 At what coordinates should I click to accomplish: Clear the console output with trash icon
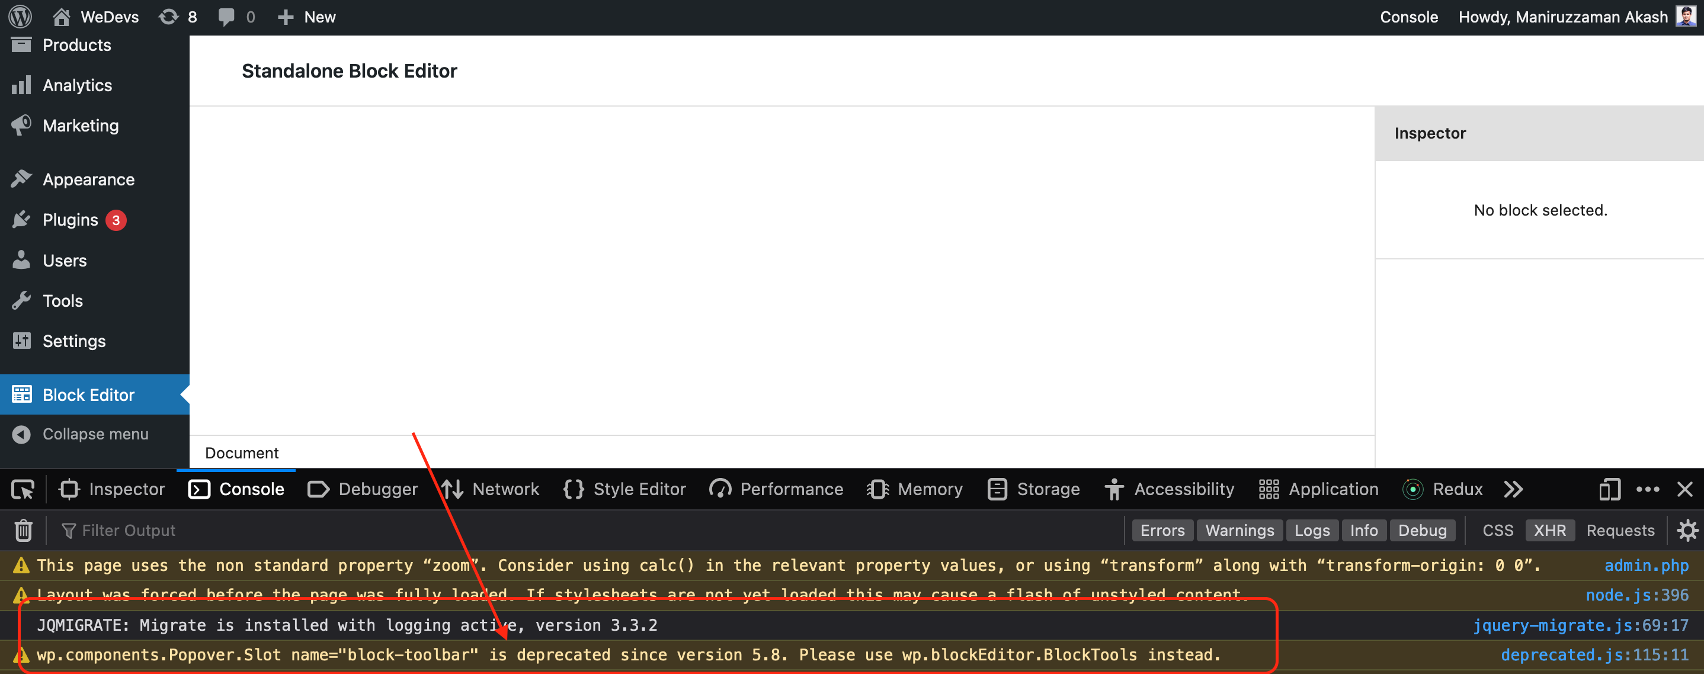23,530
